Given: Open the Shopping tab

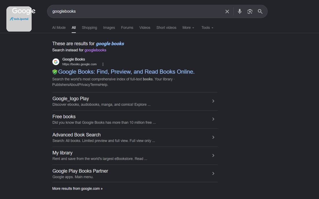Looking at the screenshot, I should [89, 28].
